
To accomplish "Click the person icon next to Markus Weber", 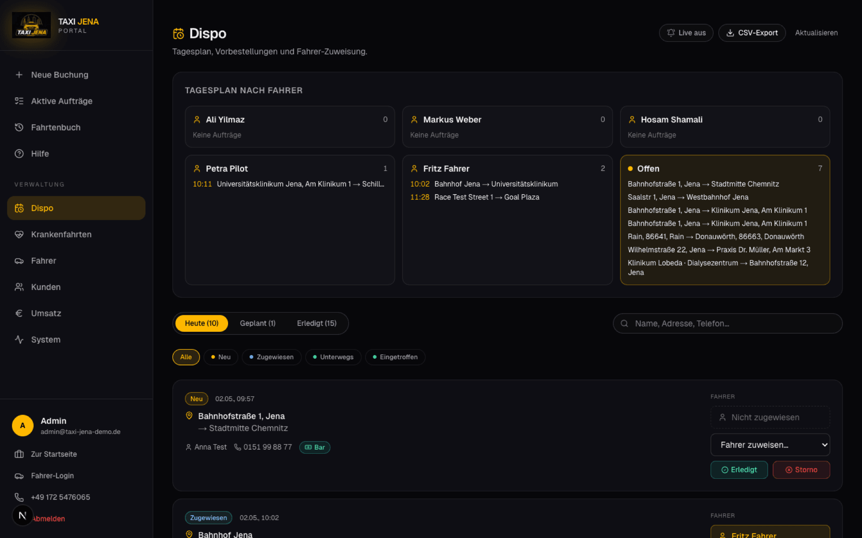I will coord(414,120).
